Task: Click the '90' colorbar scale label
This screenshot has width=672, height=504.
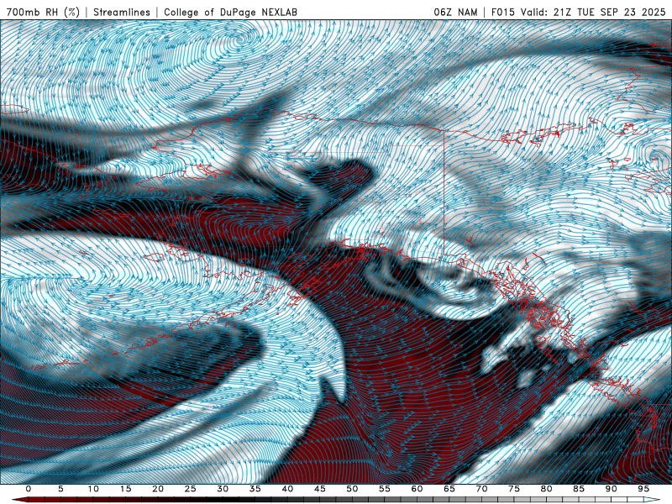Action: click(x=612, y=489)
